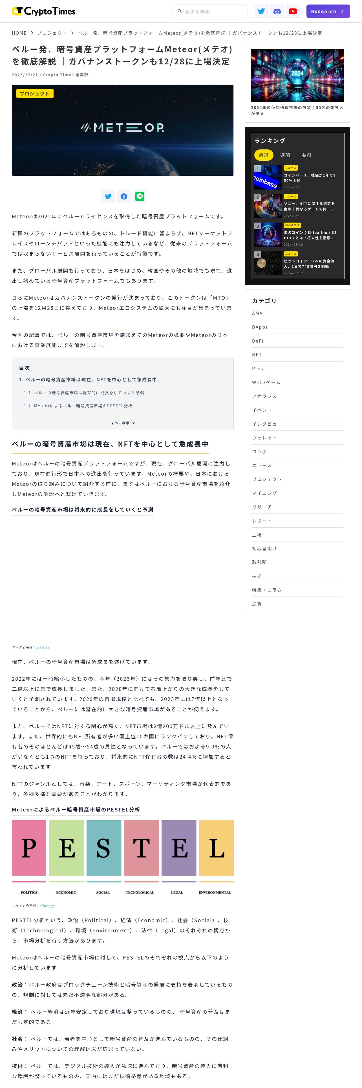Image resolution: width=362 pixels, height=1088 pixels.
Task: Click the 初心者向け tag on ranking item 3
Action: click(292, 225)
